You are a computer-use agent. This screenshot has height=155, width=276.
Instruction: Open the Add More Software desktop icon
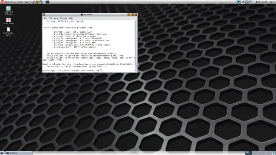tap(8, 11)
